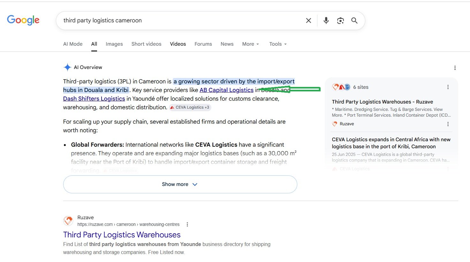Click the ruzave.com cameroon warehousing-centres URL

[x=128, y=224]
